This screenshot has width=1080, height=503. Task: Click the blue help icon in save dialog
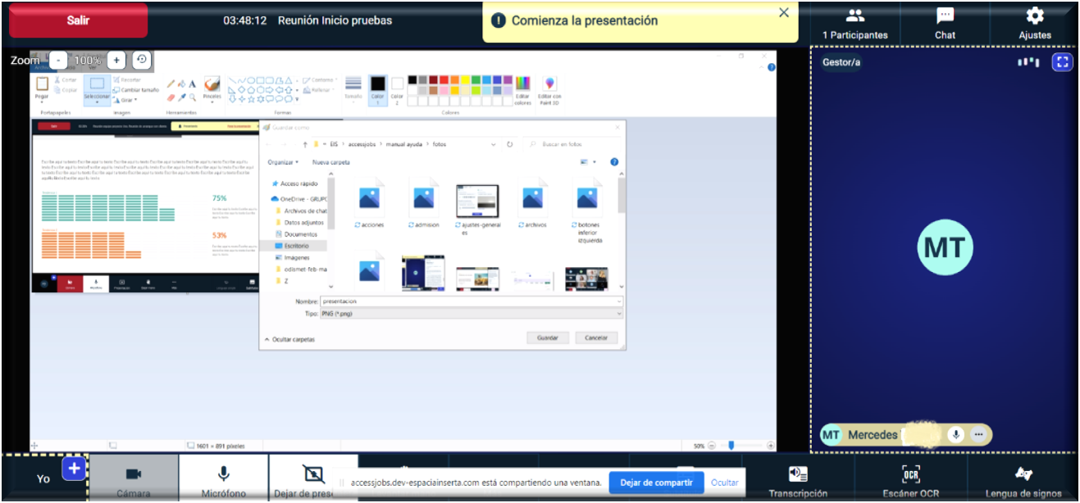pos(614,162)
